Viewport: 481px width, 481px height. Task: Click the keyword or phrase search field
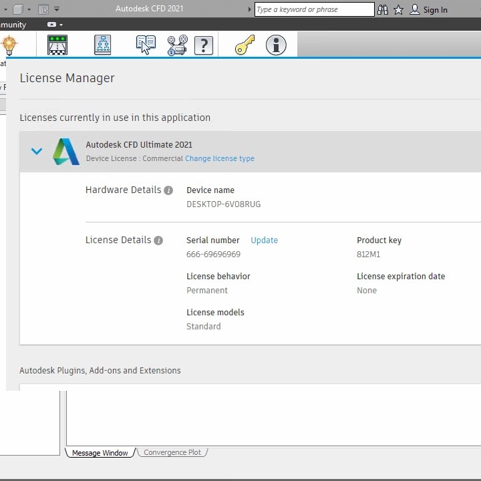[314, 9]
